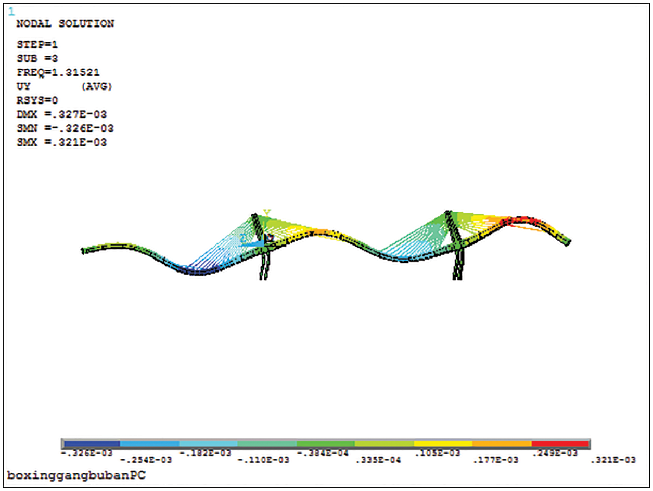Click the red legend color segment
The image size is (653, 491).
pos(560,444)
